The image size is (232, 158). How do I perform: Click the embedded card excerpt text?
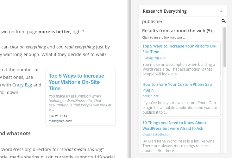point(80,103)
